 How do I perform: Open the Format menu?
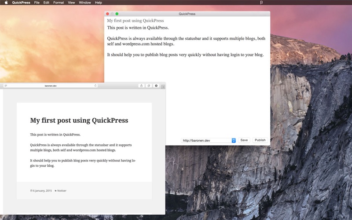[59, 3]
